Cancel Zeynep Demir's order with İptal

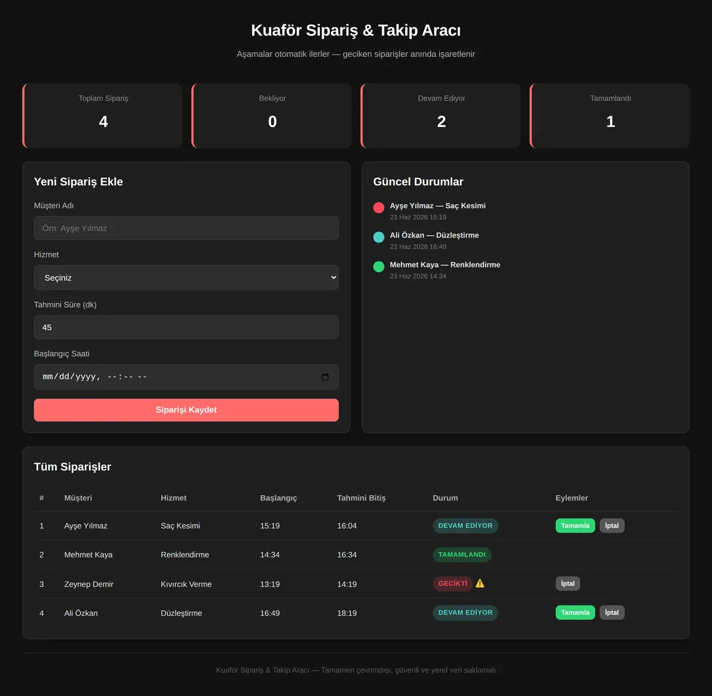click(x=568, y=584)
